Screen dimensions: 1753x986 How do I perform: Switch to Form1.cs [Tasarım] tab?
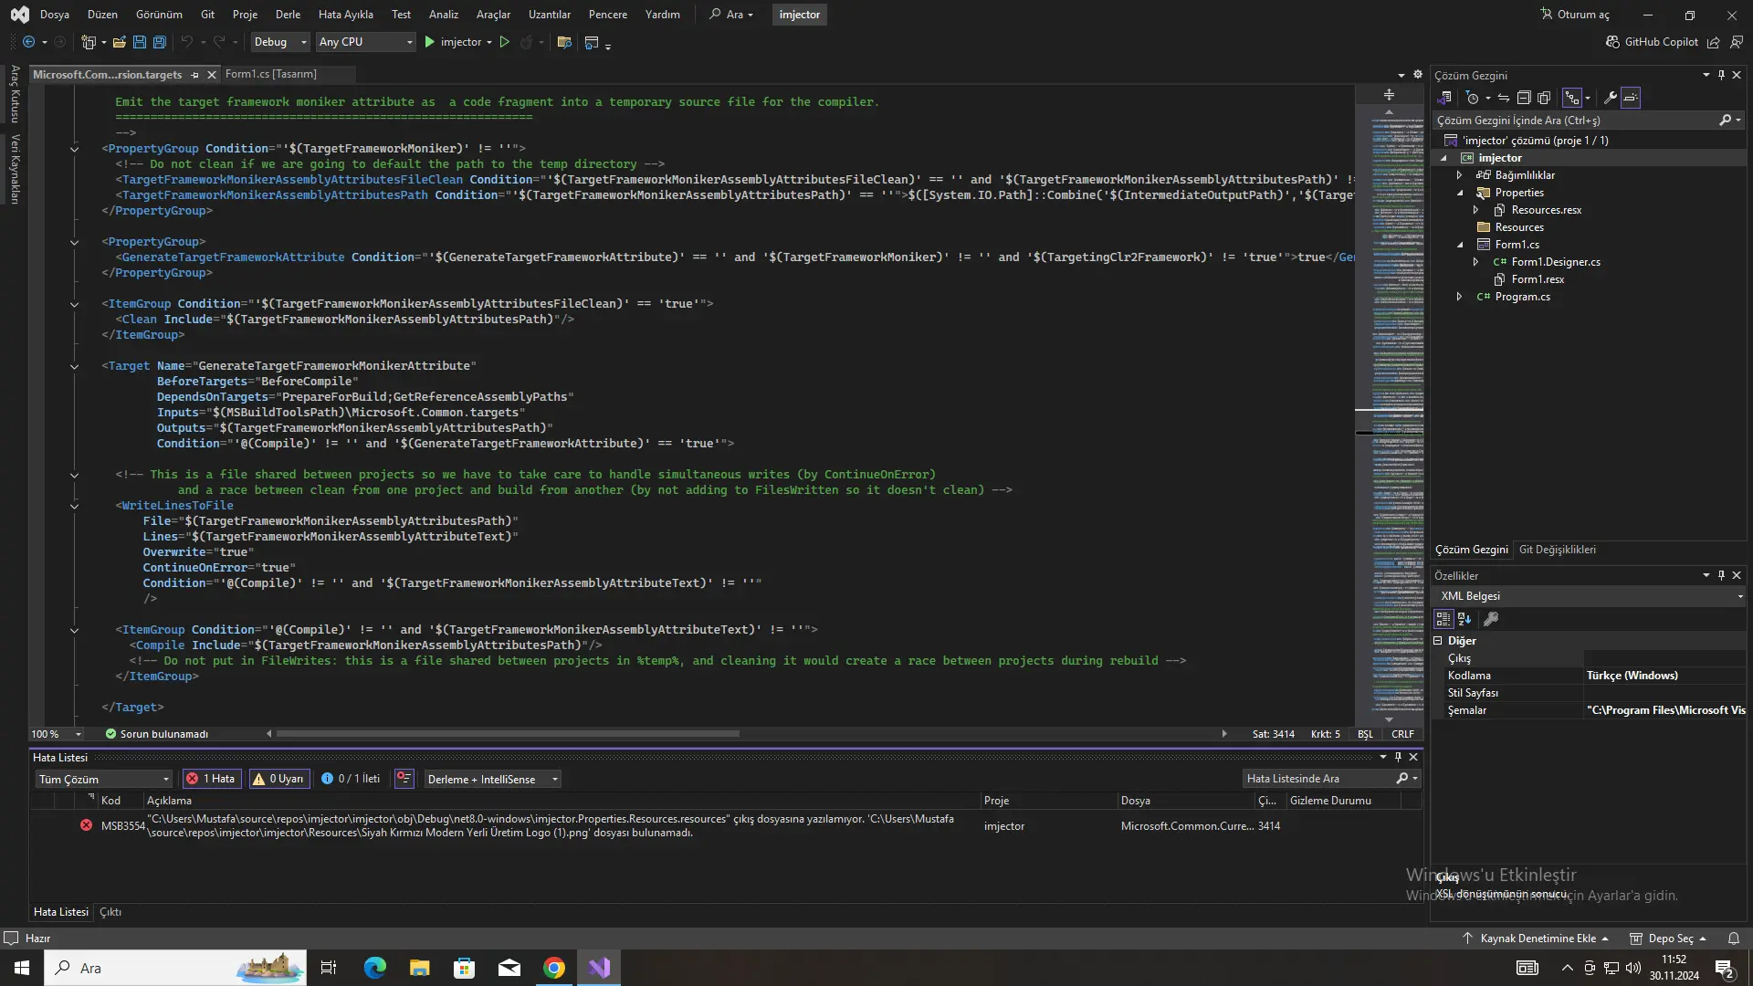pyautogui.click(x=271, y=74)
